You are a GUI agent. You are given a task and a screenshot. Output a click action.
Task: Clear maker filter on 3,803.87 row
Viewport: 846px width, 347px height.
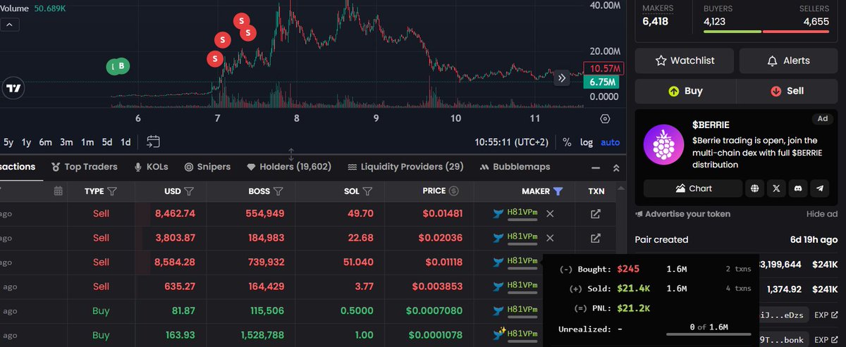coord(550,238)
